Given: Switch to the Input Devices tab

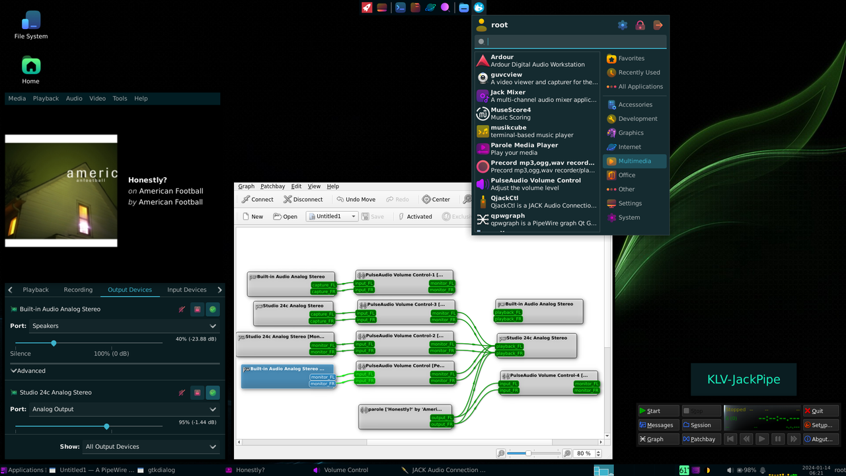Looking at the screenshot, I should [187, 290].
